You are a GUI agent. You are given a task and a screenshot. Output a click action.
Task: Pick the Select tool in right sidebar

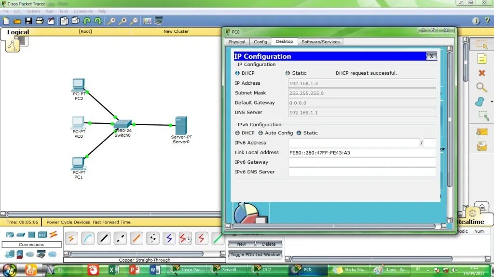(x=482, y=44)
